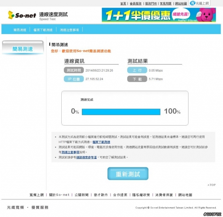
Task: Open 公開新聞 footer link
Action: point(82,195)
